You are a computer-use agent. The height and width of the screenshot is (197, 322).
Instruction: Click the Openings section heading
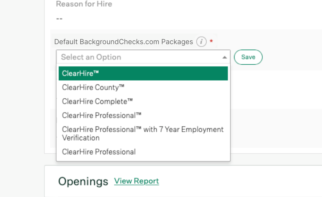coord(83,181)
